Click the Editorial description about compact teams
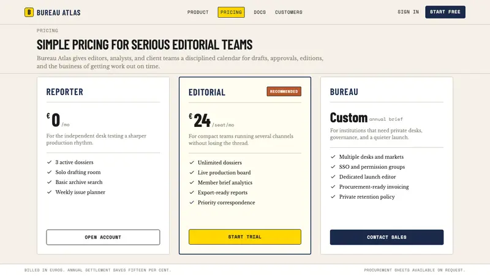This screenshot has height=276, width=490. (241, 140)
